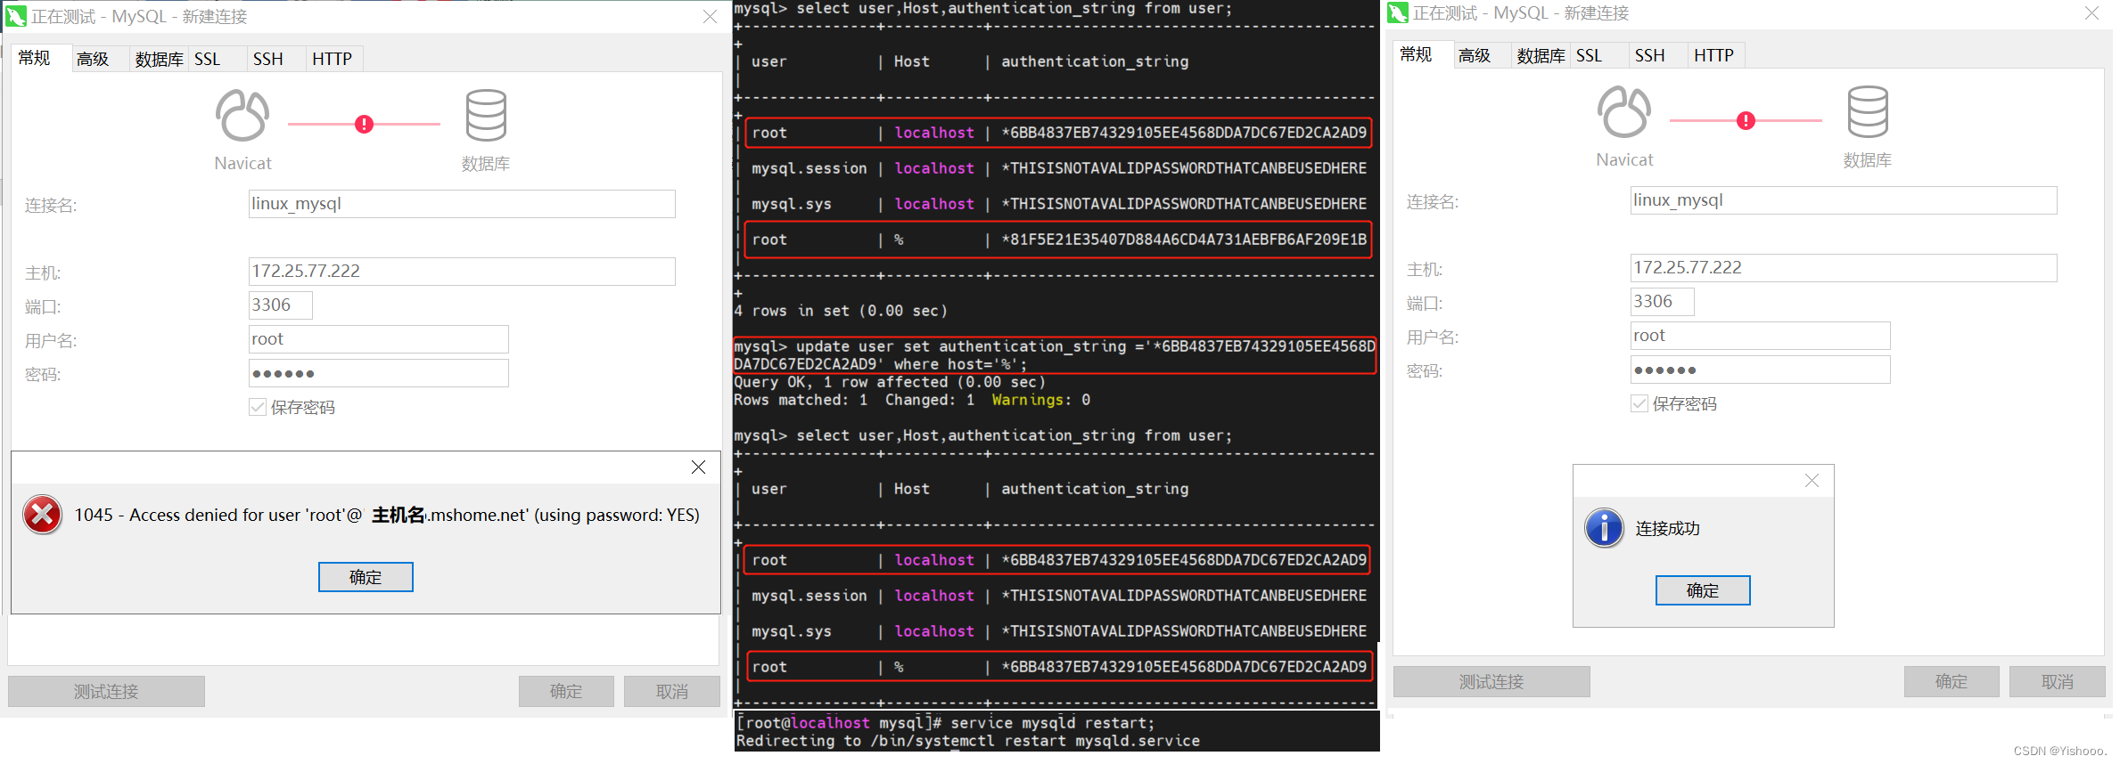Viewport: 2120px width, 764px height.
Task: Click 'update user set authentication_string' command in terminal
Action: pos(1055,355)
